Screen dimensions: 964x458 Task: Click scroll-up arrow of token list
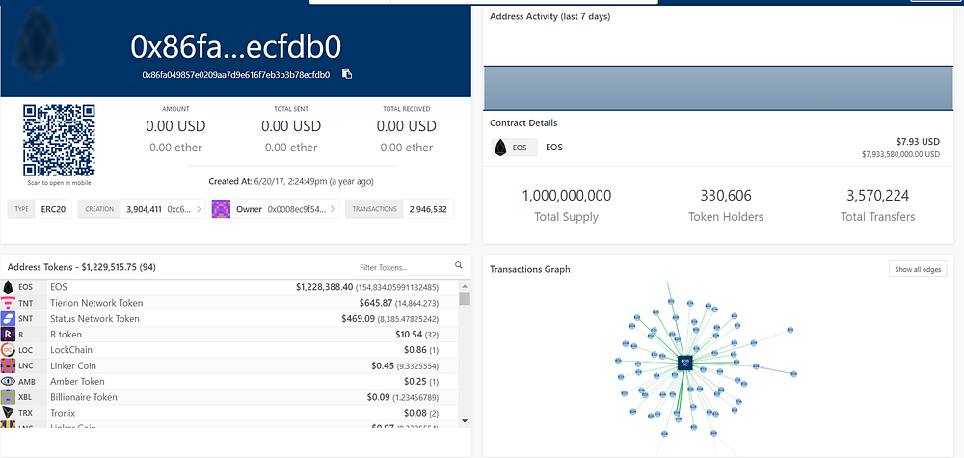(465, 286)
